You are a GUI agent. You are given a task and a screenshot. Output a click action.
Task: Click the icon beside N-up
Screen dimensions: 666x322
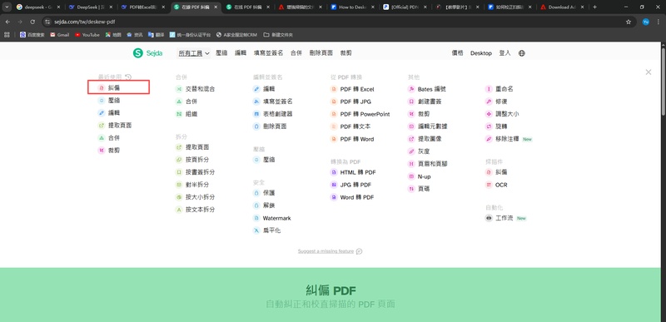tap(411, 176)
